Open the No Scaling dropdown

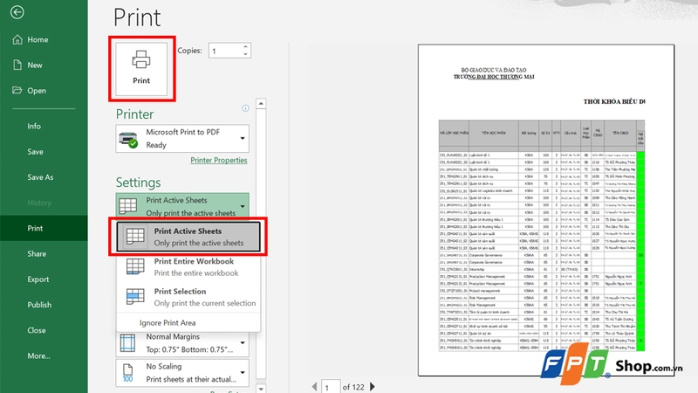point(182,373)
